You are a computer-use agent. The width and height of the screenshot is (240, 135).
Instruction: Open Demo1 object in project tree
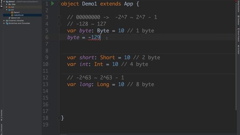coord(16,12)
